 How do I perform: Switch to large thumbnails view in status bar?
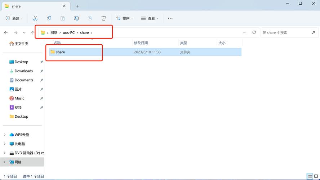coord(316,176)
